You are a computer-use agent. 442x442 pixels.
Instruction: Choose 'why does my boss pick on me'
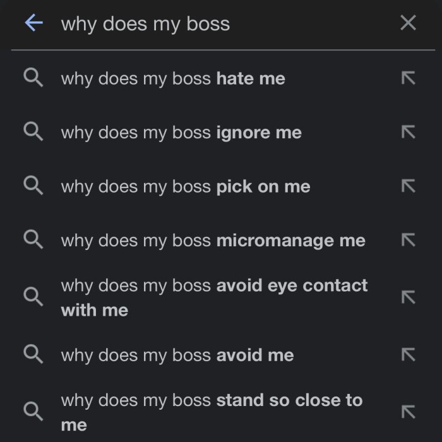coord(186,187)
